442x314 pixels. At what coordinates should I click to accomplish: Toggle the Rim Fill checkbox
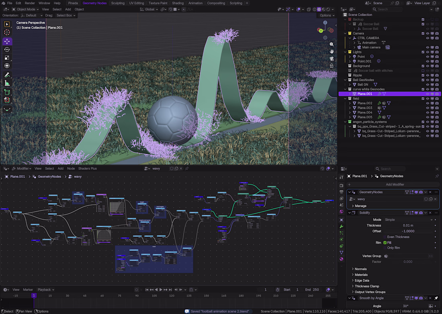pyautogui.click(x=385, y=243)
